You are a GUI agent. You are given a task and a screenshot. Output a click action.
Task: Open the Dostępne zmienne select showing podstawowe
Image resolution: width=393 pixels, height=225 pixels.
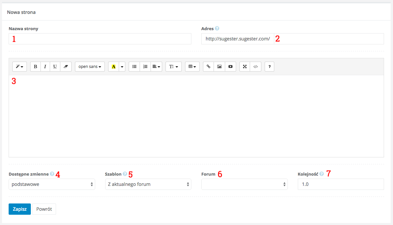52,184
